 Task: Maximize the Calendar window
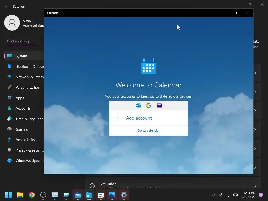coord(235,13)
